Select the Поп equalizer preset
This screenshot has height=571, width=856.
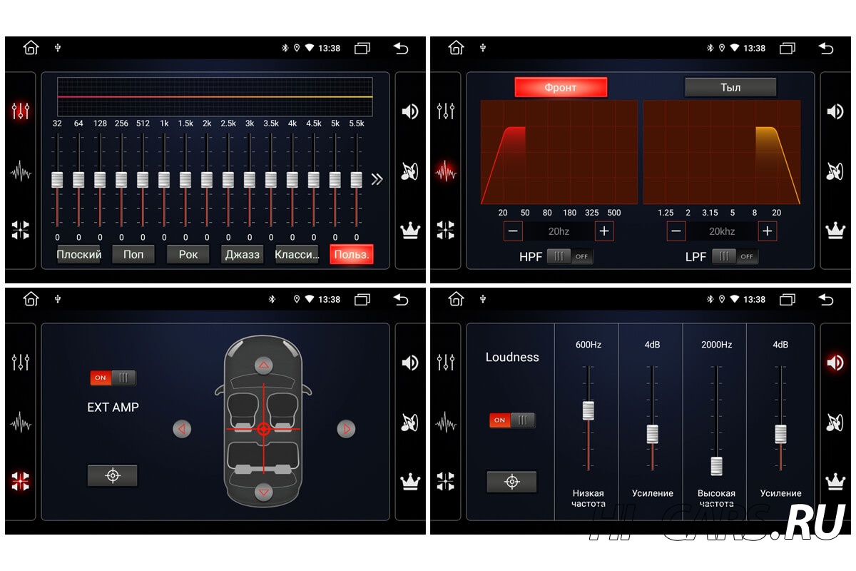[x=133, y=254]
